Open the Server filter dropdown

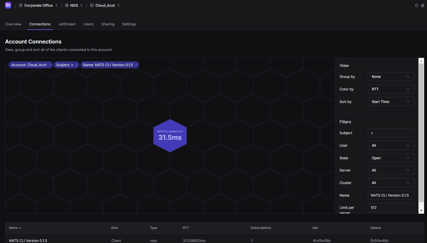[391, 170]
